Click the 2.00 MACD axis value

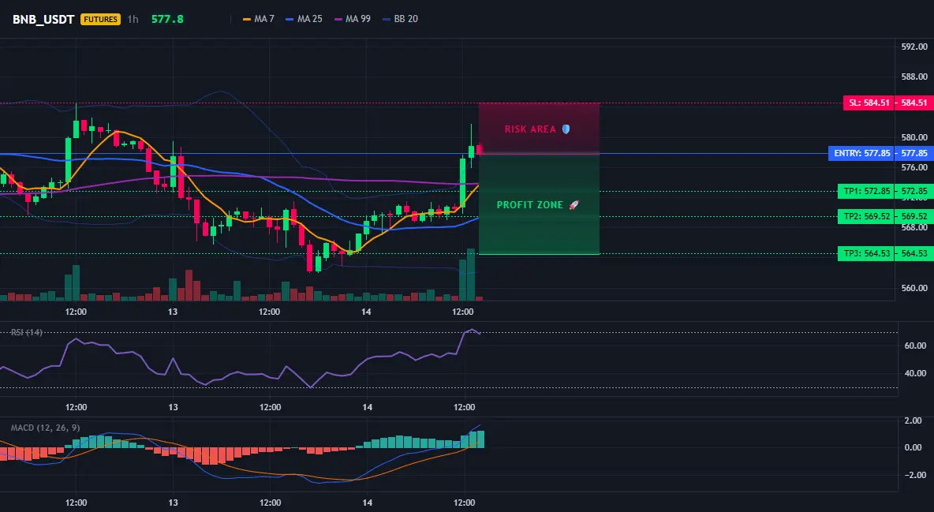(x=913, y=420)
